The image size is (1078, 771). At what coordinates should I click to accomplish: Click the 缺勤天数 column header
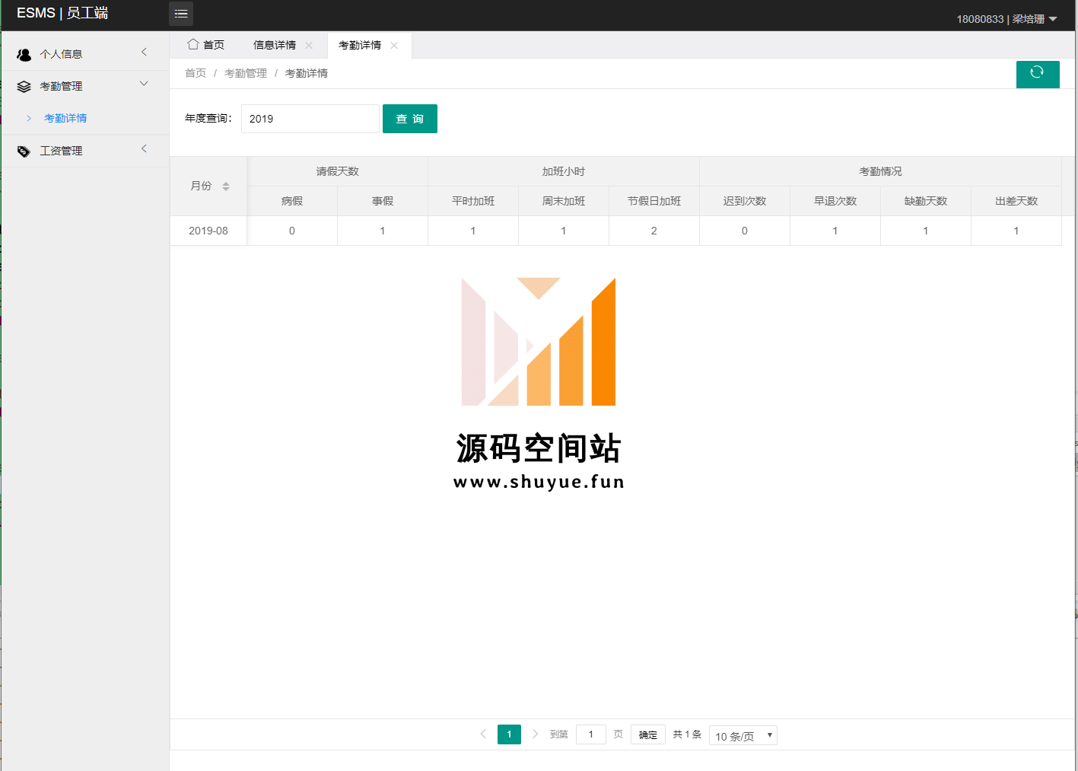click(926, 202)
